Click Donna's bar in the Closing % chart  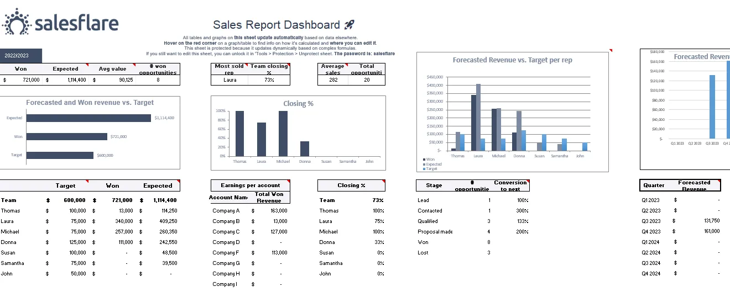click(305, 149)
